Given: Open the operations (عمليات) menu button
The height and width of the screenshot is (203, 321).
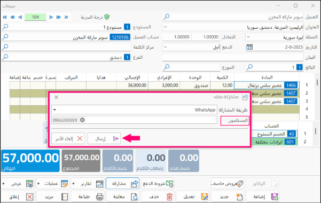Looking at the screenshot, I should point(53,184).
